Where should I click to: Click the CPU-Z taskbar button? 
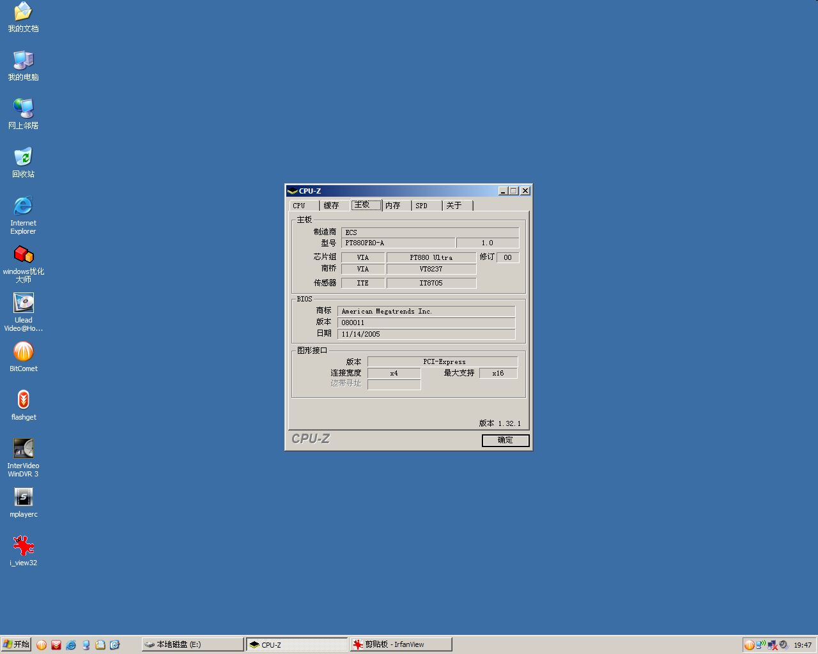(x=297, y=644)
